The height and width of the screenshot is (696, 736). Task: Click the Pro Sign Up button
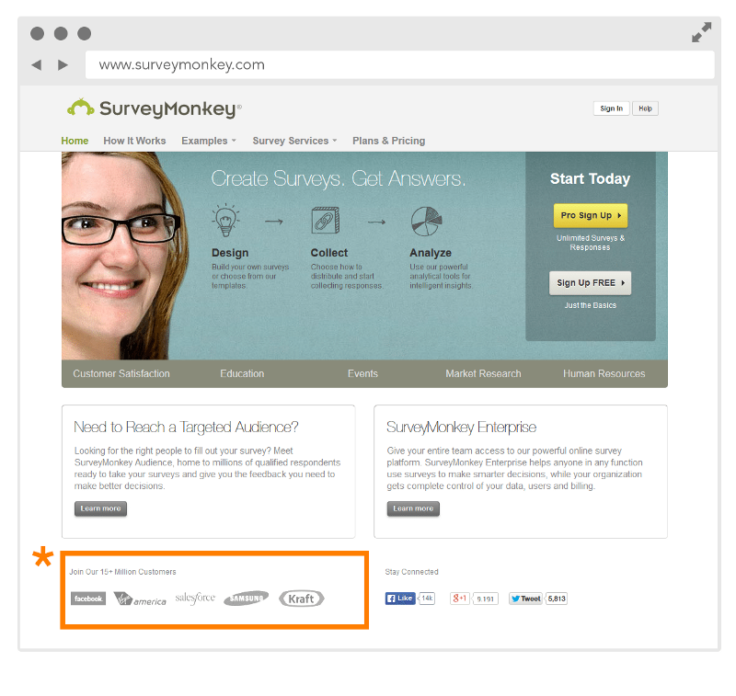pos(591,215)
